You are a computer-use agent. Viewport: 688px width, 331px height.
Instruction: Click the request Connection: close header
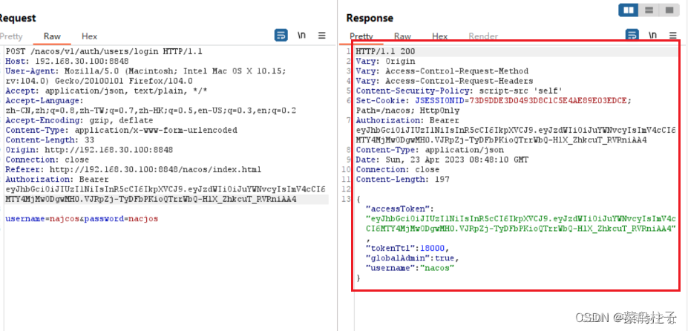coord(47,160)
